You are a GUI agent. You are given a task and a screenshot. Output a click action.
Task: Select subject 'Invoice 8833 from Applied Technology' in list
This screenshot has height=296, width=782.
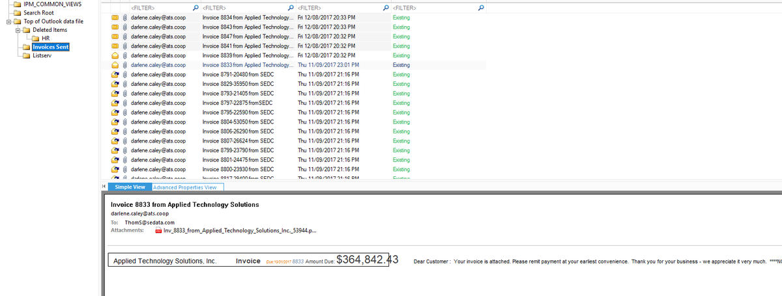click(x=247, y=65)
